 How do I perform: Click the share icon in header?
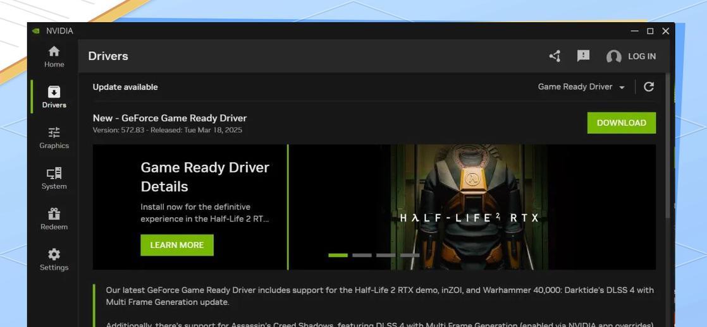click(x=555, y=56)
